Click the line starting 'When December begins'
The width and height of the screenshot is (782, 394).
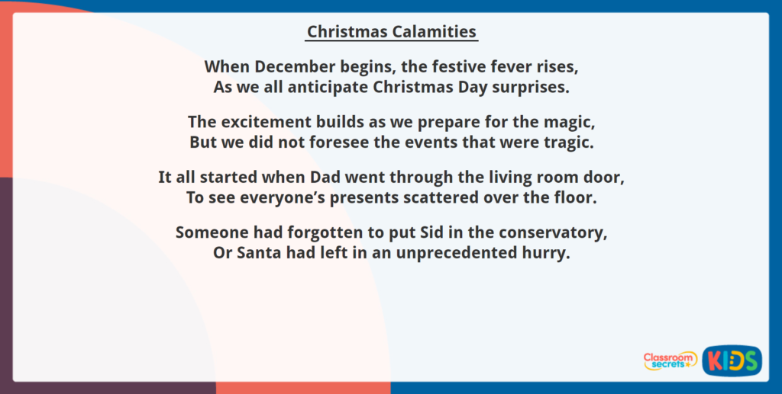click(x=391, y=66)
